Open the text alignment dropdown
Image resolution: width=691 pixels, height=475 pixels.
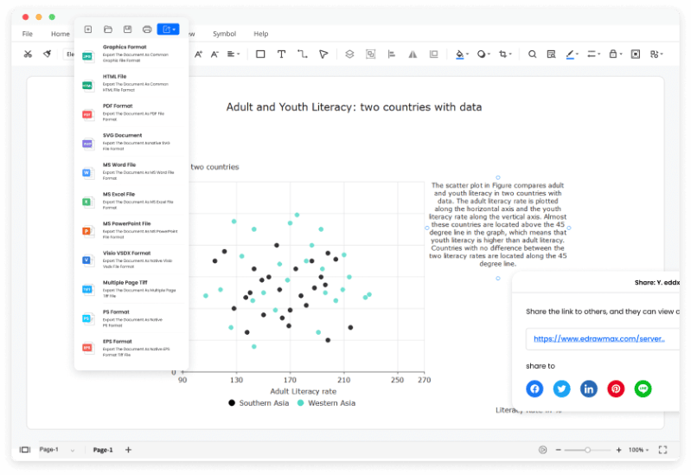[x=234, y=55]
